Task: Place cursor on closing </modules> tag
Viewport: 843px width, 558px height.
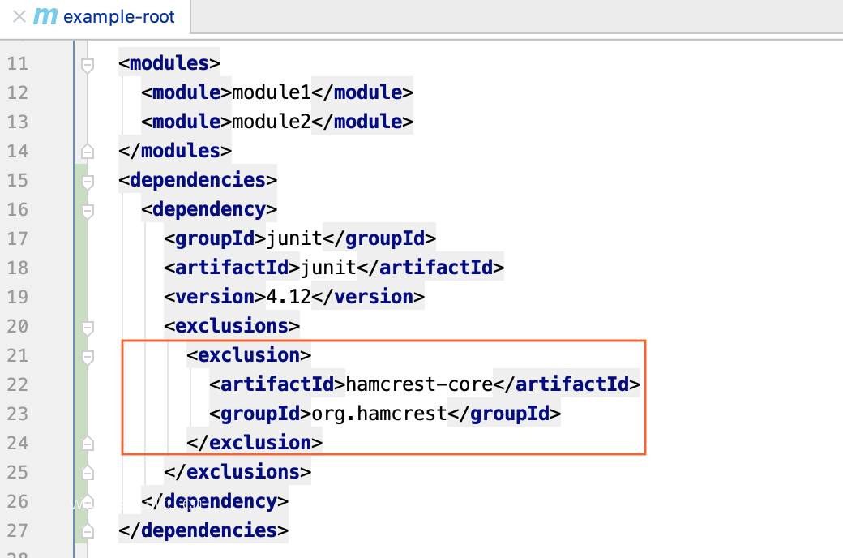Action: pyautogui.click(x=175, y=150)
